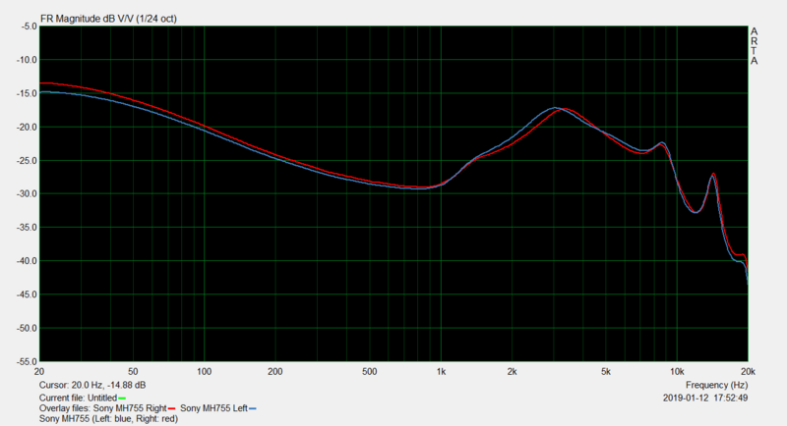Click the cursor readout "20.0 Hz, -14.88 dB"

point(108,385)
